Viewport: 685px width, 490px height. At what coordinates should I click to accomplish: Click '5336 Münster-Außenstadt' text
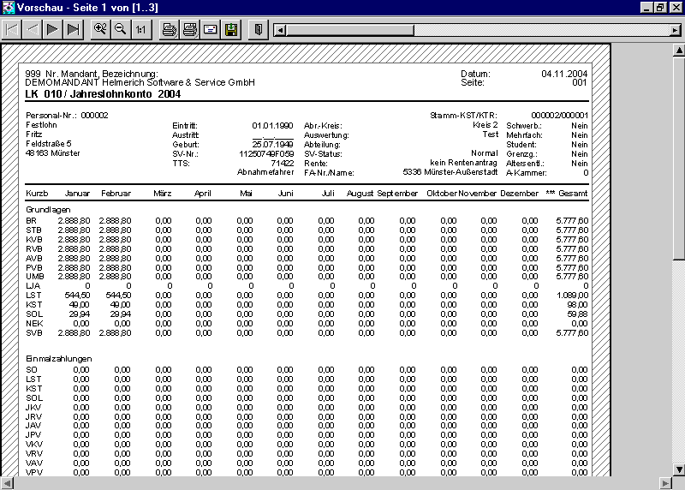click(450, 172)
